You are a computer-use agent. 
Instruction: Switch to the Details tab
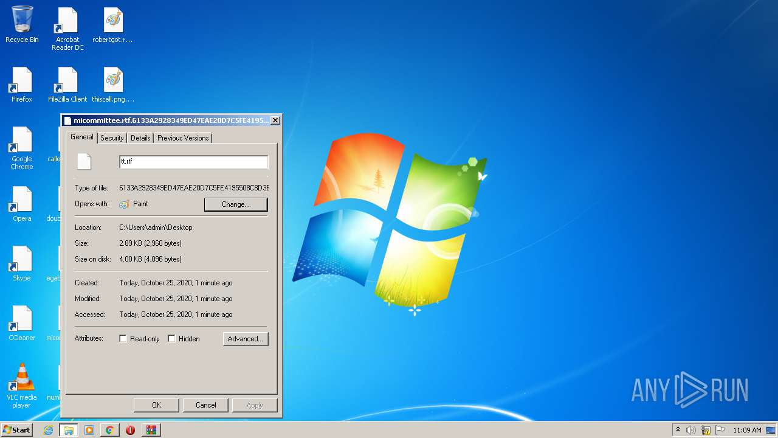pyautogui.click(x=140, y=138)
